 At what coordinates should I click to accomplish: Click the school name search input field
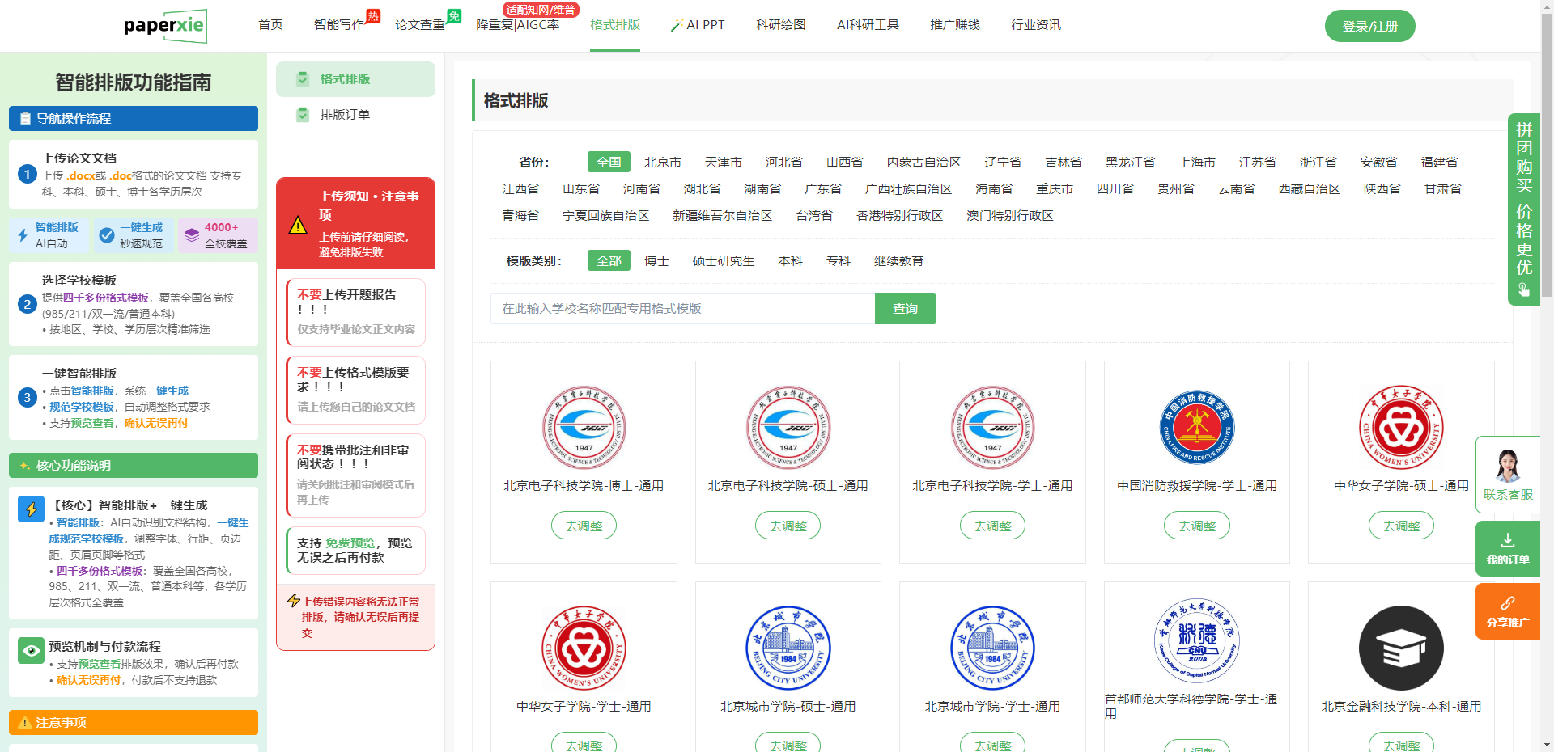682,309
